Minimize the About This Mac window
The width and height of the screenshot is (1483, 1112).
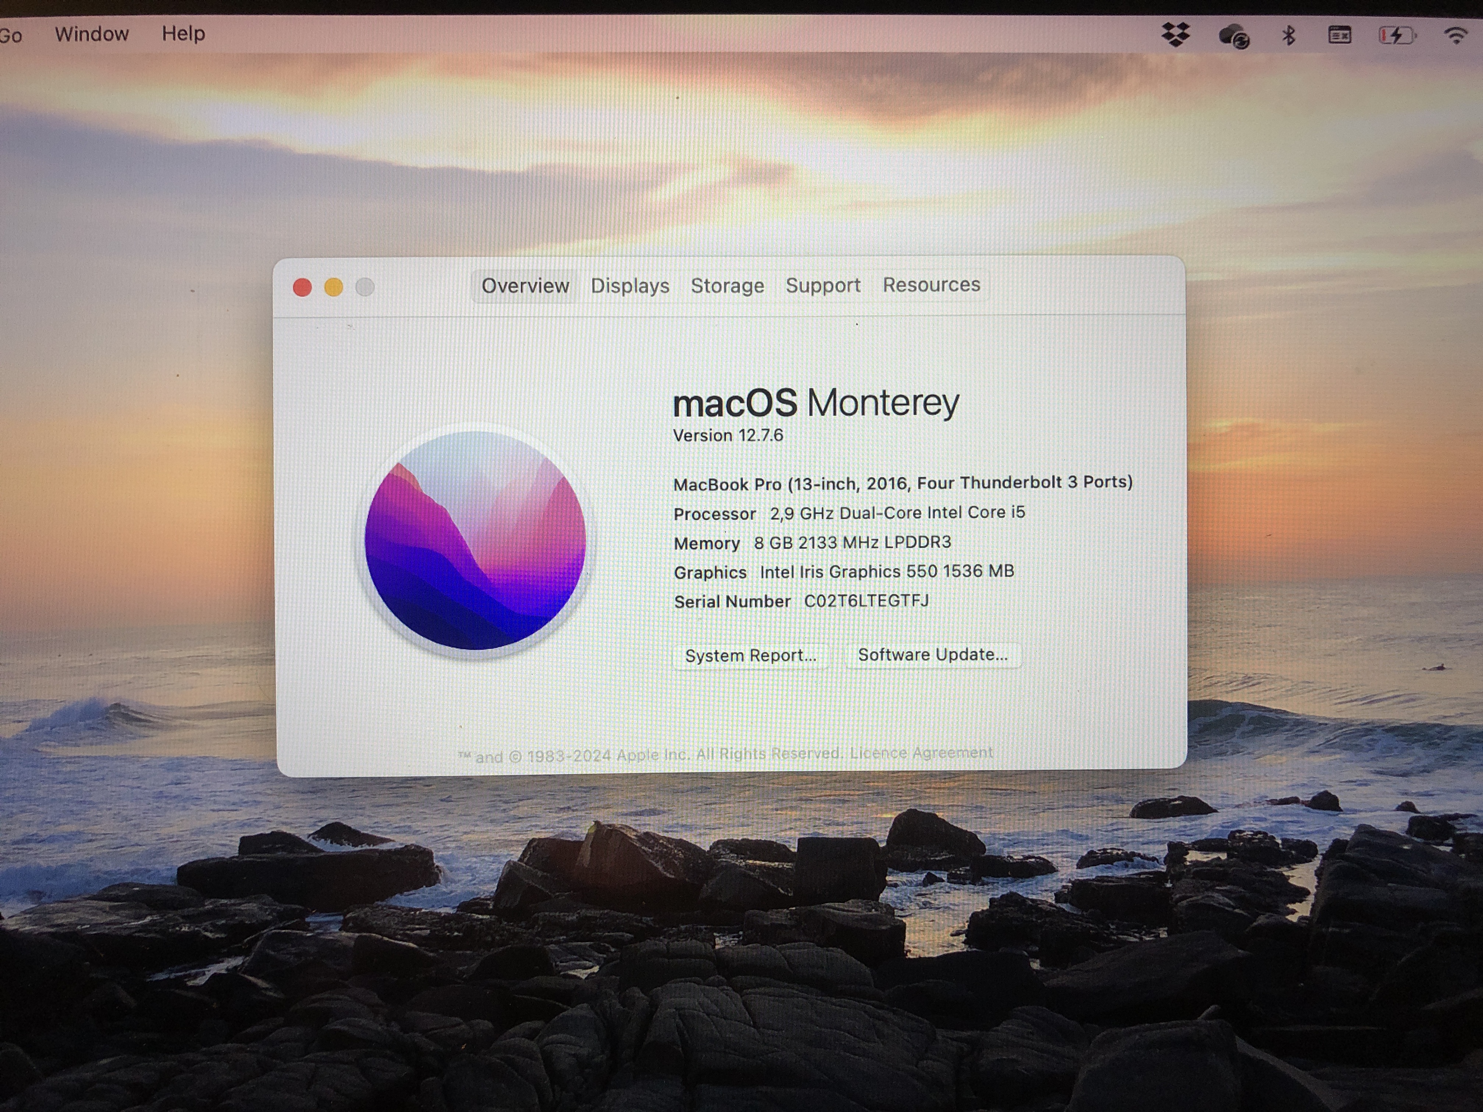(334, 288)
